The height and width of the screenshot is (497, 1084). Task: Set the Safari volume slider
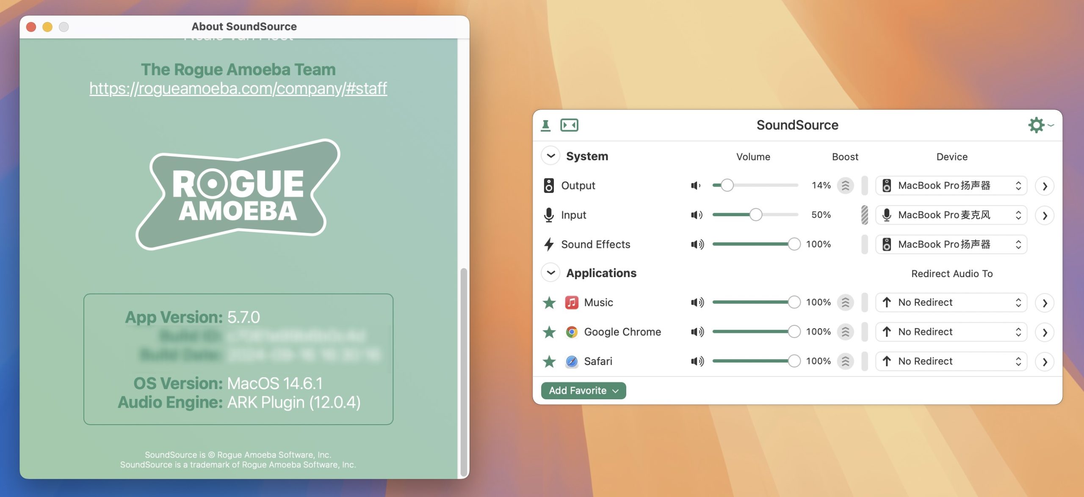click(x=756, y=361)
